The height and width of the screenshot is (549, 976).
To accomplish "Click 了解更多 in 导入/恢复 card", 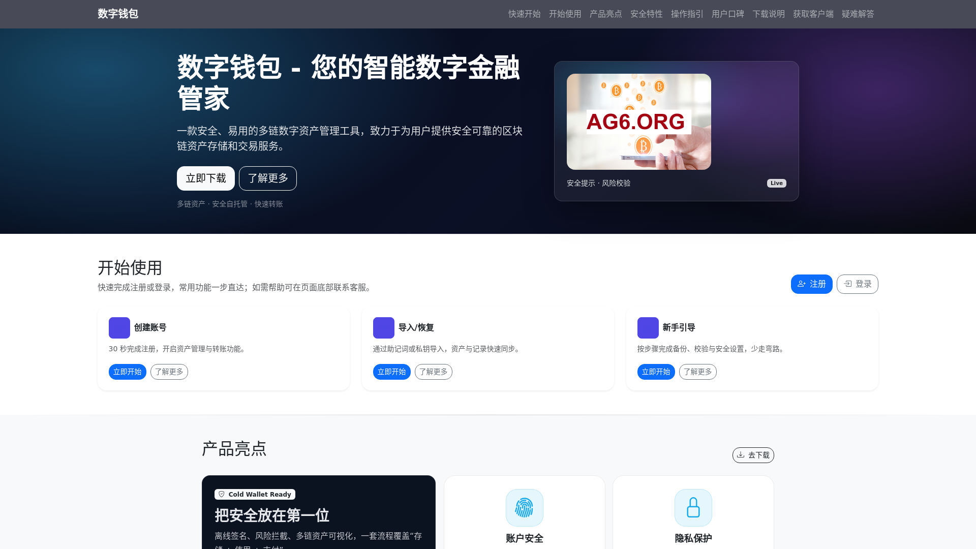I will click(x=434, y=372).
